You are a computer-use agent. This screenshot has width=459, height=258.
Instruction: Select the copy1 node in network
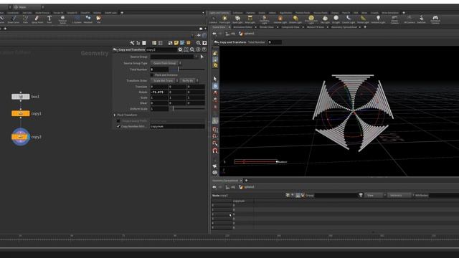[x=21, y=113]
